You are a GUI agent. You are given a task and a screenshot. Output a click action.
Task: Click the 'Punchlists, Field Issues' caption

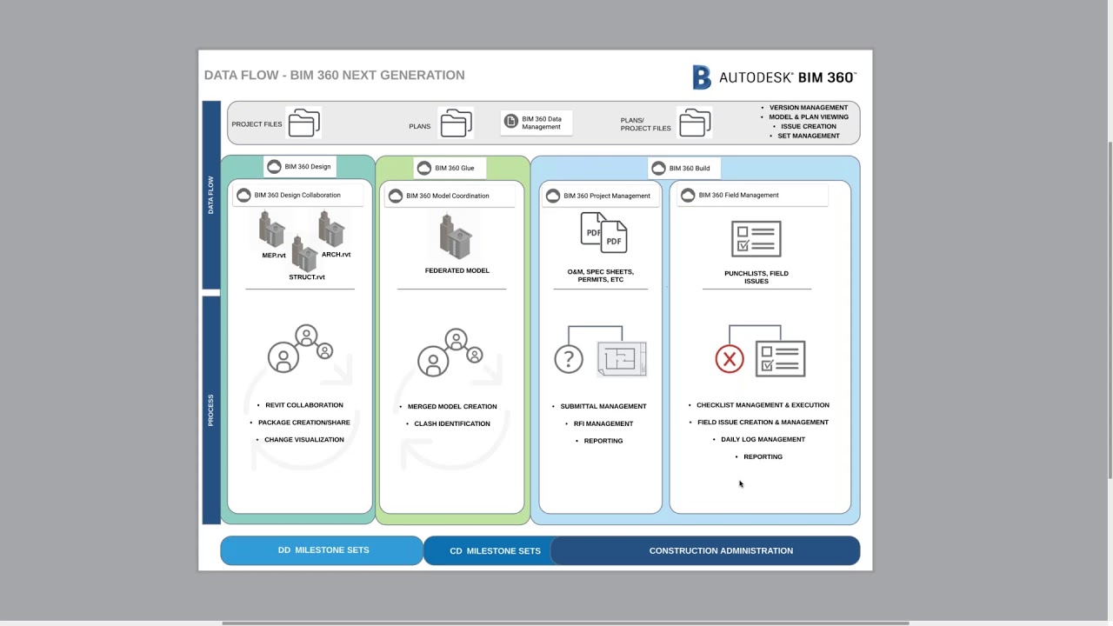[756, 276]
